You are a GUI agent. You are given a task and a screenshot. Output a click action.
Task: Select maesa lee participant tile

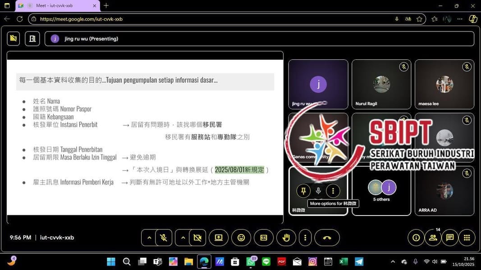pos(444,84)
